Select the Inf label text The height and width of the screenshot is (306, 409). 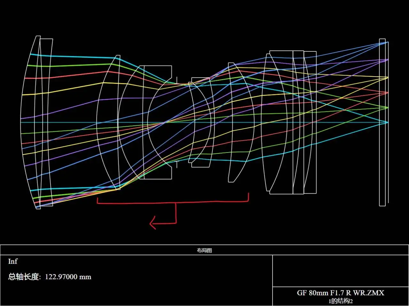pyautogui.click(x=13, y=261)
